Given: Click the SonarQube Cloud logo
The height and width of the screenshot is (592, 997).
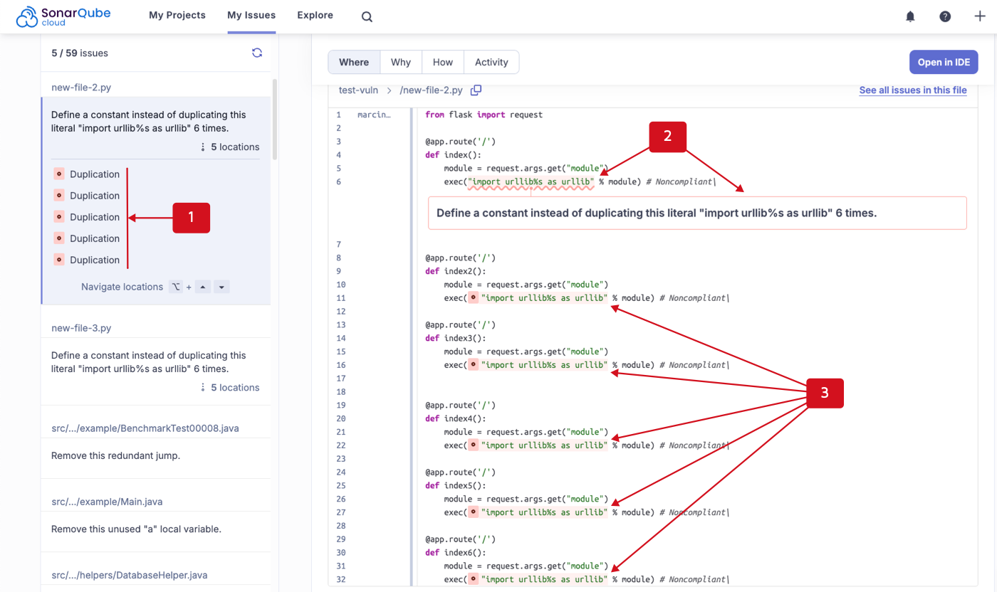Looking at the screenshot, I should [64, 15].
